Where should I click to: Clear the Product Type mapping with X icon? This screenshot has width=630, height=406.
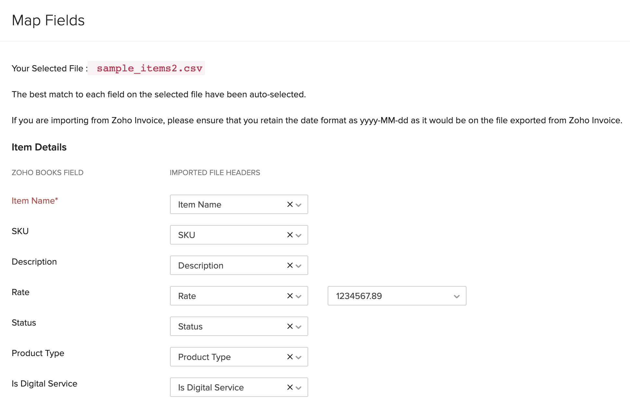[290, 357]
